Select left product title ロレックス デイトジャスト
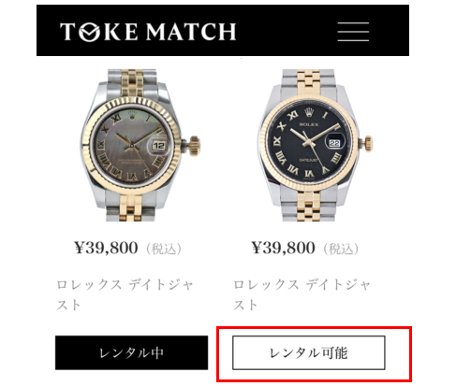This screenshot has width=456, height=386. point(125,294)
